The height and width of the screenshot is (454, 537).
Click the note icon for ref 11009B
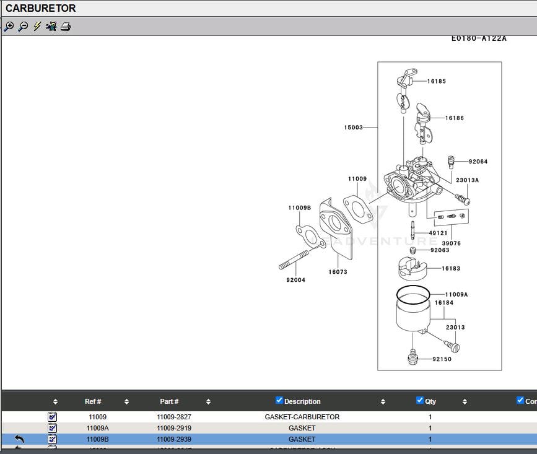[53, 439]
